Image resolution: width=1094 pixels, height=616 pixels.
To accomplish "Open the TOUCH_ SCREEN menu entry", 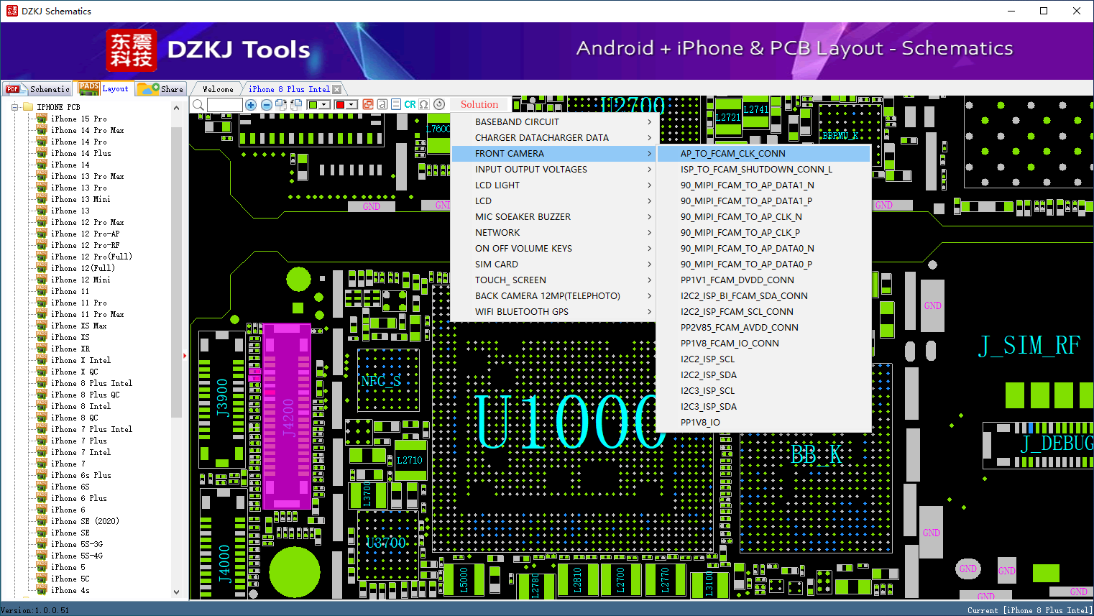I will [x=553, y=280].
